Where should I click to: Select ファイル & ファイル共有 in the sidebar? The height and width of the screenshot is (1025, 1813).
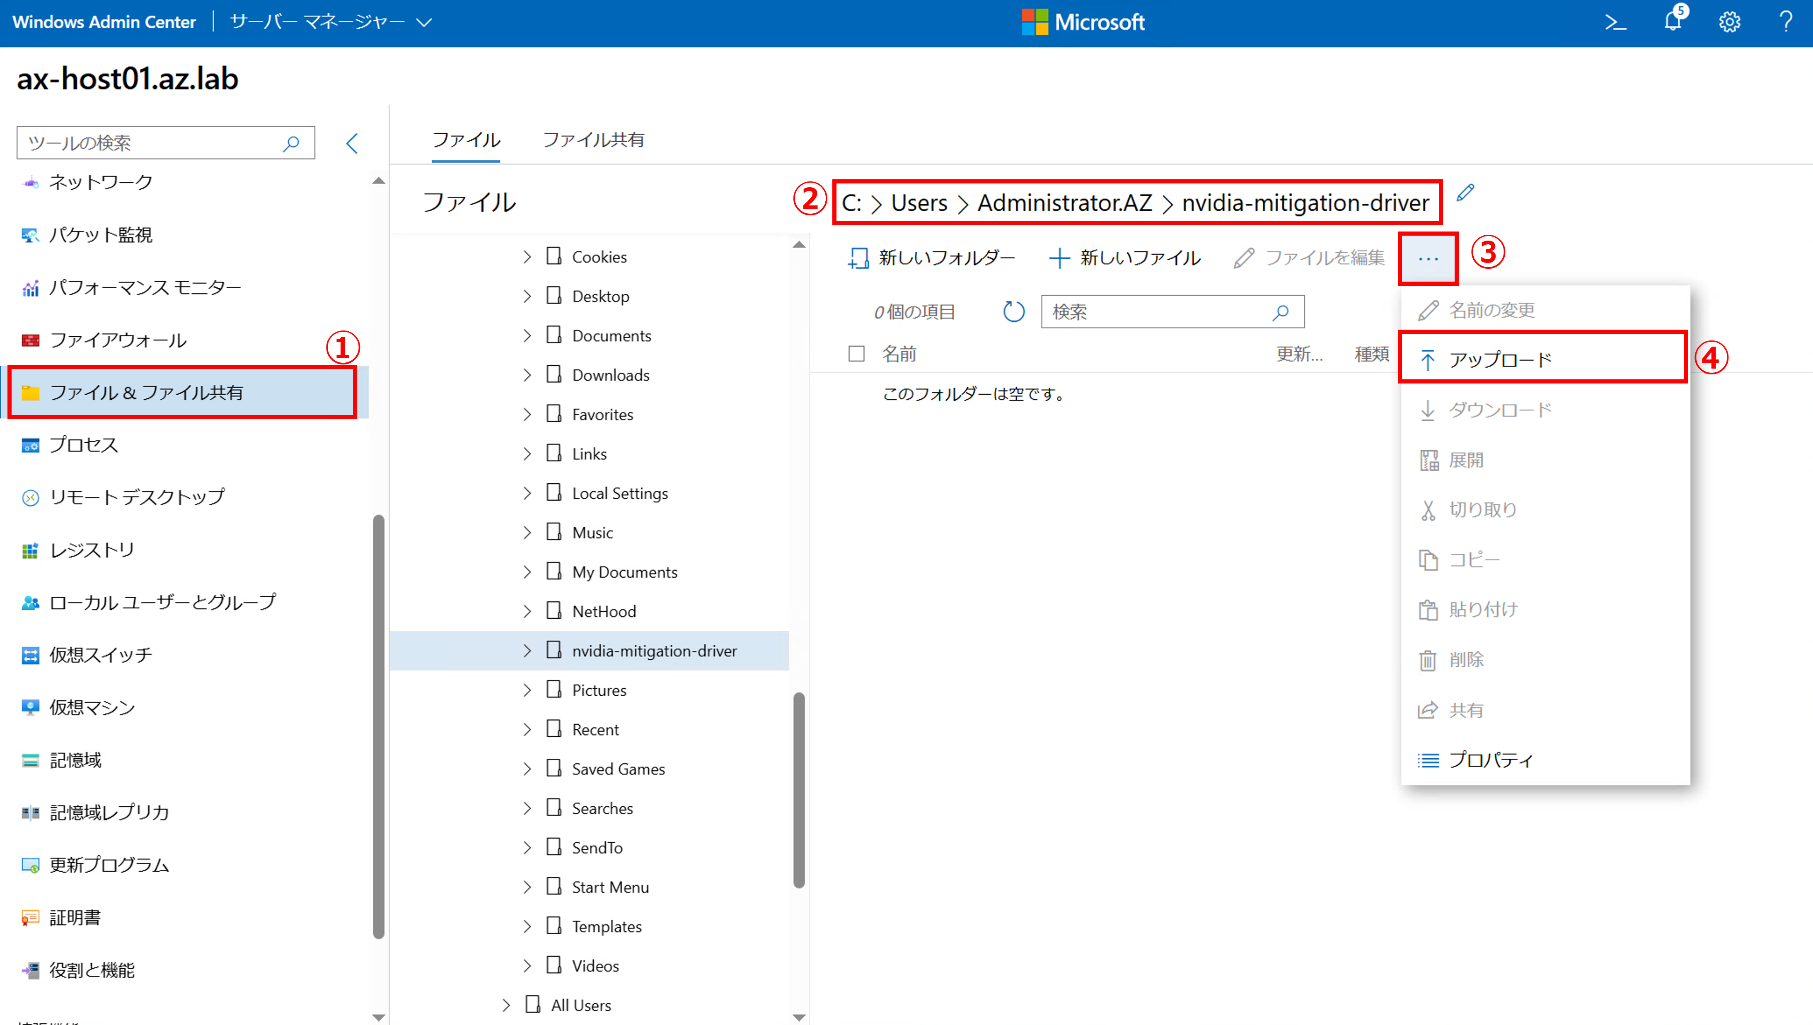(184, 393)
